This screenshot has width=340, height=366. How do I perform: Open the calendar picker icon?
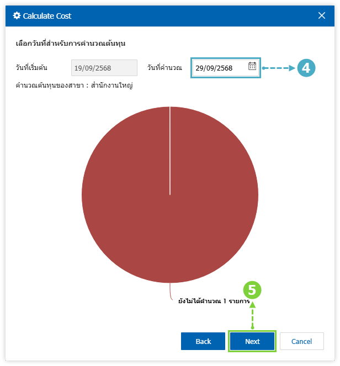point(252,67)
